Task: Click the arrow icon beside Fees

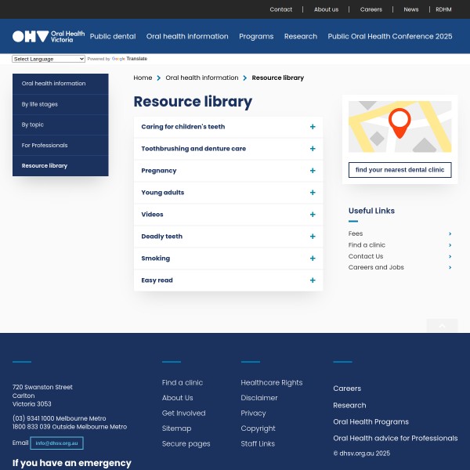Action: [x=450, y=234]
